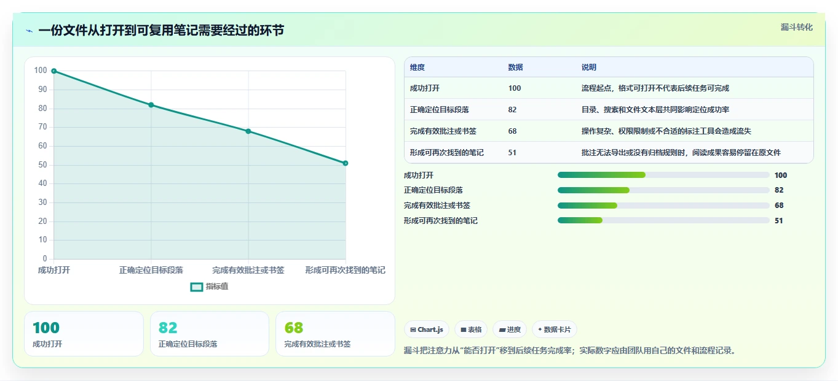Toggle the 指标值 legend swatch in chart
This screenshot has height=381, width=838.
pos(197,287)
